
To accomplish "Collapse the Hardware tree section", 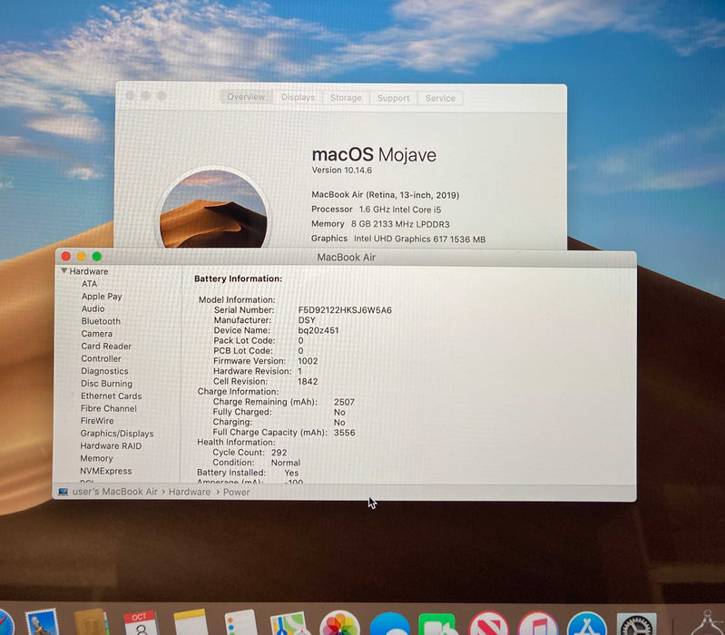I will coord(64,271).
